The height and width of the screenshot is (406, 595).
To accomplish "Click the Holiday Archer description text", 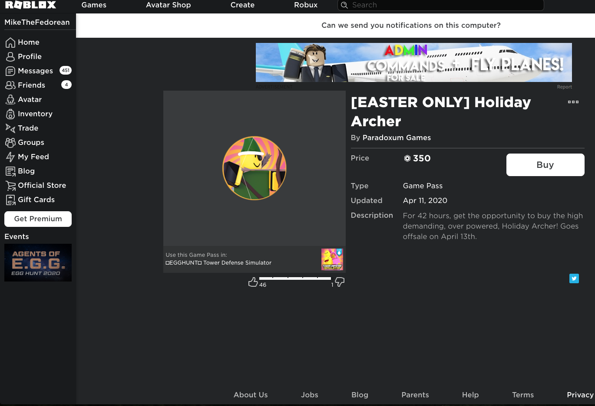I will [x=493, y=226].
